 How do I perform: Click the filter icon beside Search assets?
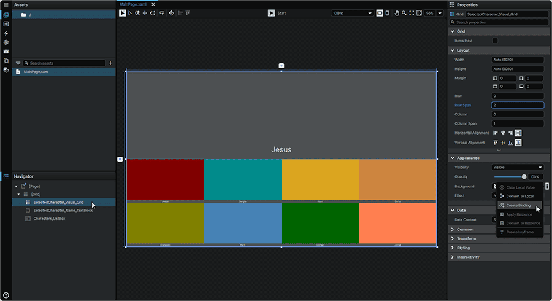click(18, 63)
